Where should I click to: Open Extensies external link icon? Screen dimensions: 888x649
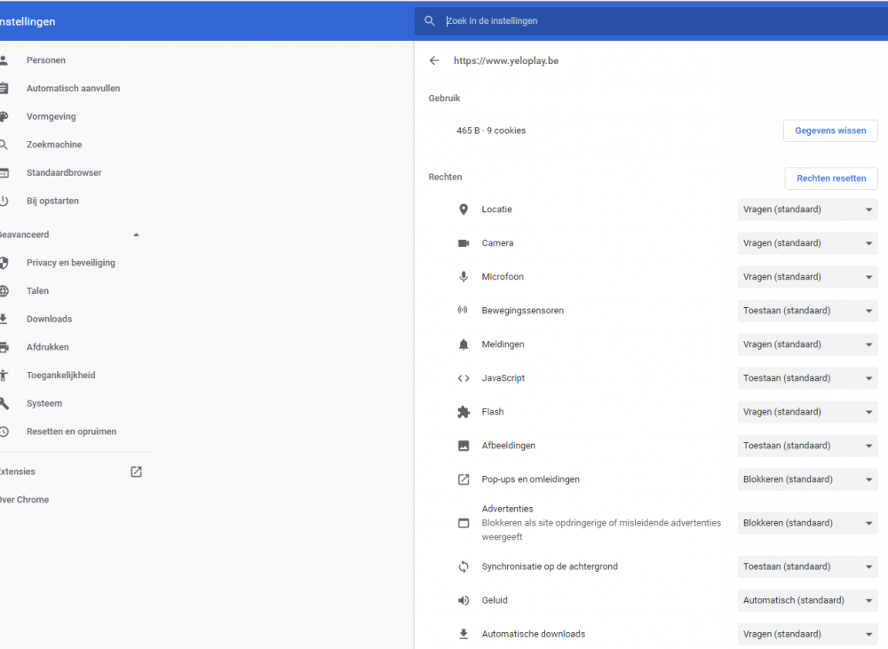pos(136,471)
